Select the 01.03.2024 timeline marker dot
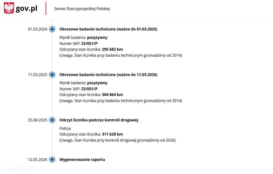 click(x=52, y=29)
